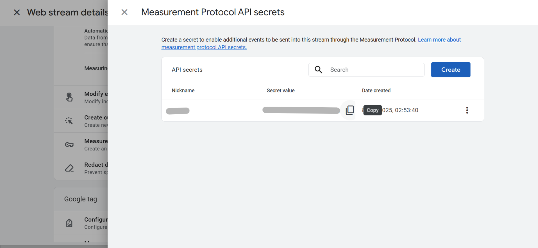
Task: Click the Configure tag settings icon
Action: click(69, 223)
